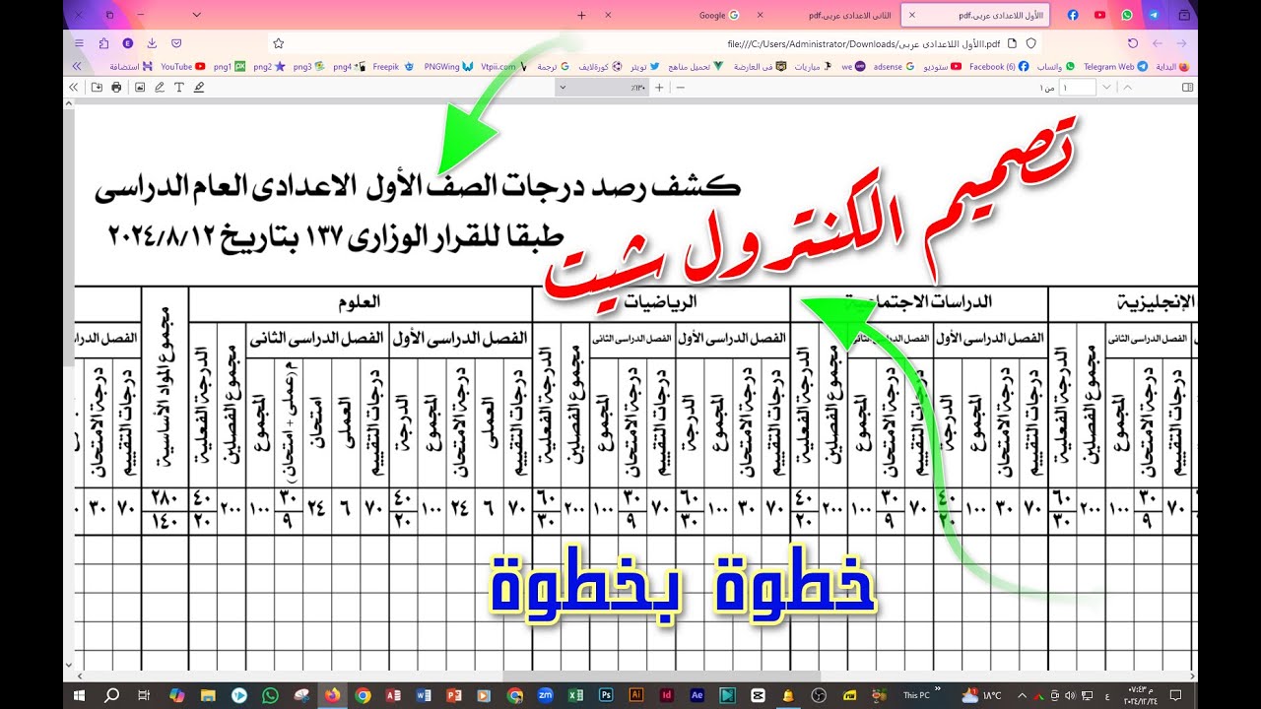The height and width of the screenshot is (709, 1261).
Task: Open Firefox View icon in tab bar
Action: 1184,15
